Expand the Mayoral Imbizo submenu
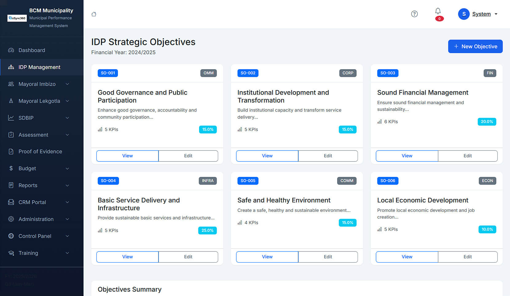The height and width of the screenshot is (296, 510). tap(67, 84)
